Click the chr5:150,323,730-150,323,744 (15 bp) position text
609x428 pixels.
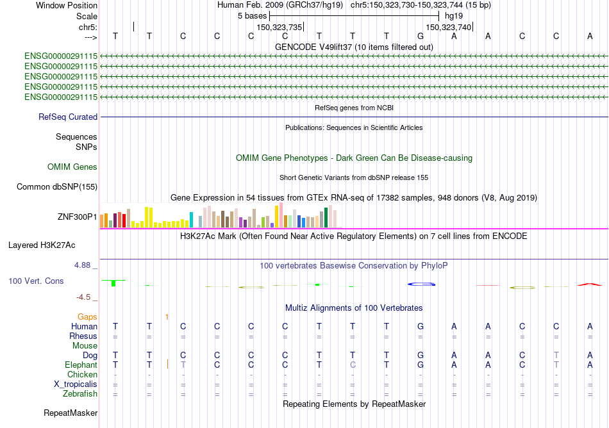421,5
